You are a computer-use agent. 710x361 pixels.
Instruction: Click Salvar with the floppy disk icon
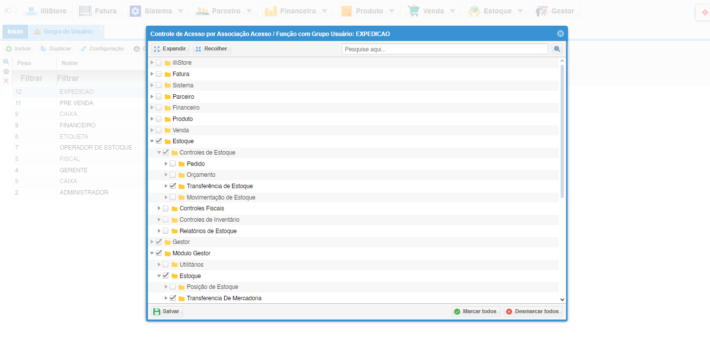(167, 312)
